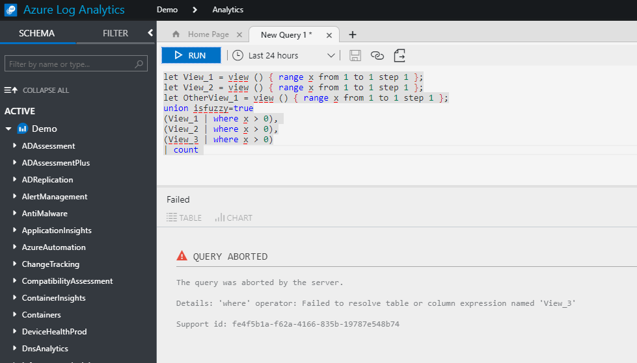
Task: Click the Azure Log Analytics title
Action: (74, 10)
